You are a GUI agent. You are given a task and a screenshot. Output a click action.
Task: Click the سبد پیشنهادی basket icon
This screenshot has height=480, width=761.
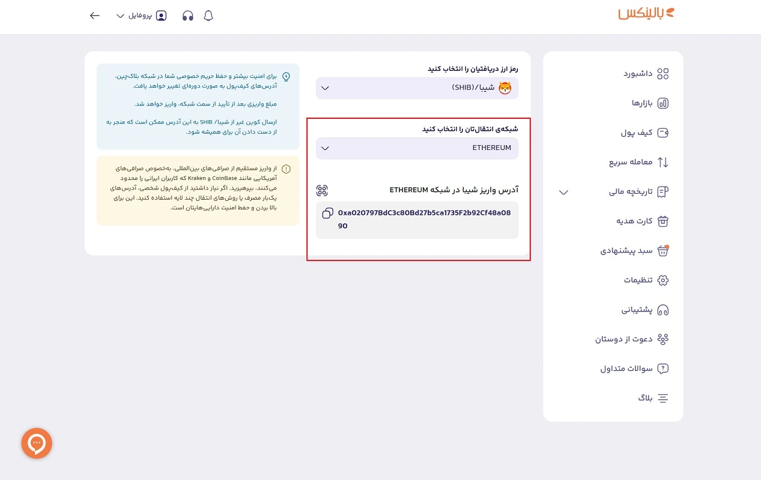tap(662, 251)
